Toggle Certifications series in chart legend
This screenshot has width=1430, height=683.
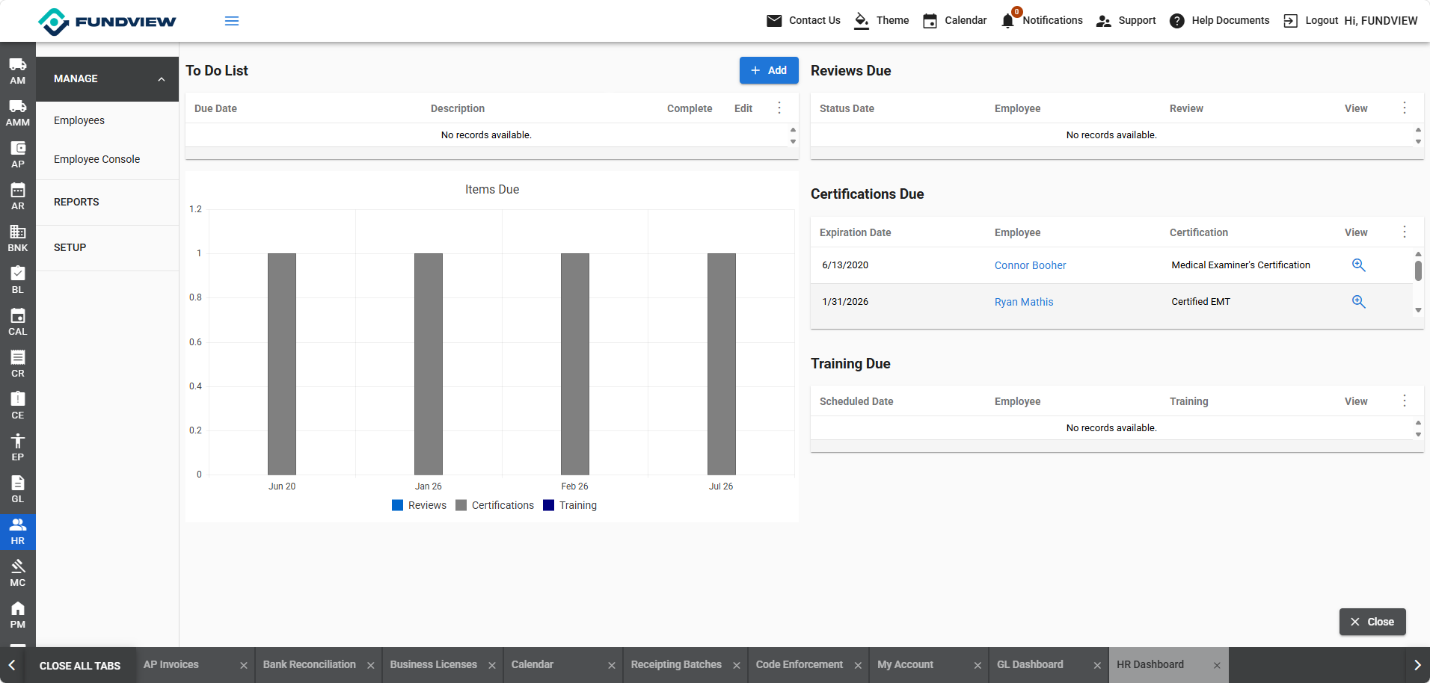point(494,505)
